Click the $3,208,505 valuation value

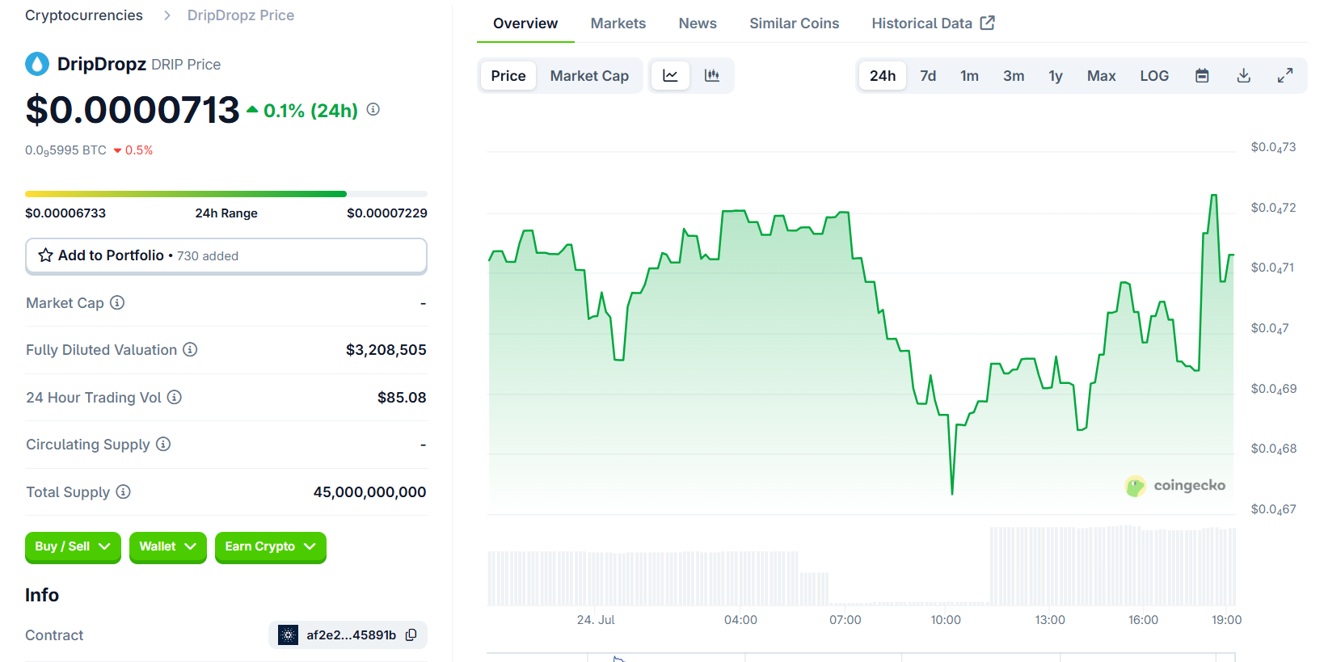386,350
